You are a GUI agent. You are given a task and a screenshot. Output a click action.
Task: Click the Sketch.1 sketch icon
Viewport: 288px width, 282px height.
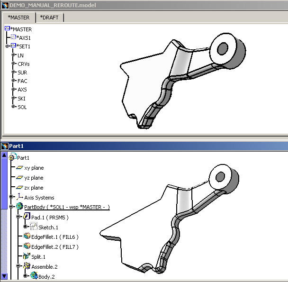[34, 226]
